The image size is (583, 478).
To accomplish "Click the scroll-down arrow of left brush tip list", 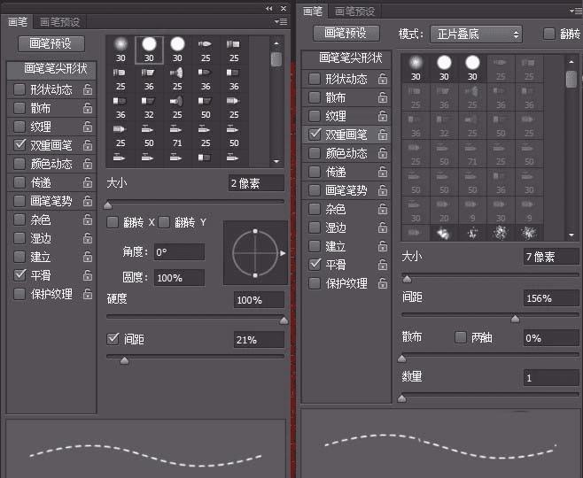I will (276, 162).
